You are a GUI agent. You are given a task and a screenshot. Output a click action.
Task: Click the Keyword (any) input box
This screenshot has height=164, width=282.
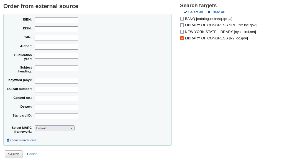click(x=56, y=80)
